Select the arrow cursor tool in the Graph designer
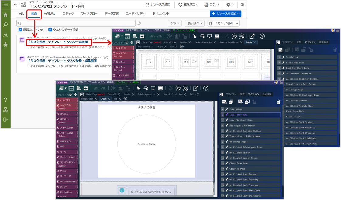The image size is (341, 200). (138, 88)
